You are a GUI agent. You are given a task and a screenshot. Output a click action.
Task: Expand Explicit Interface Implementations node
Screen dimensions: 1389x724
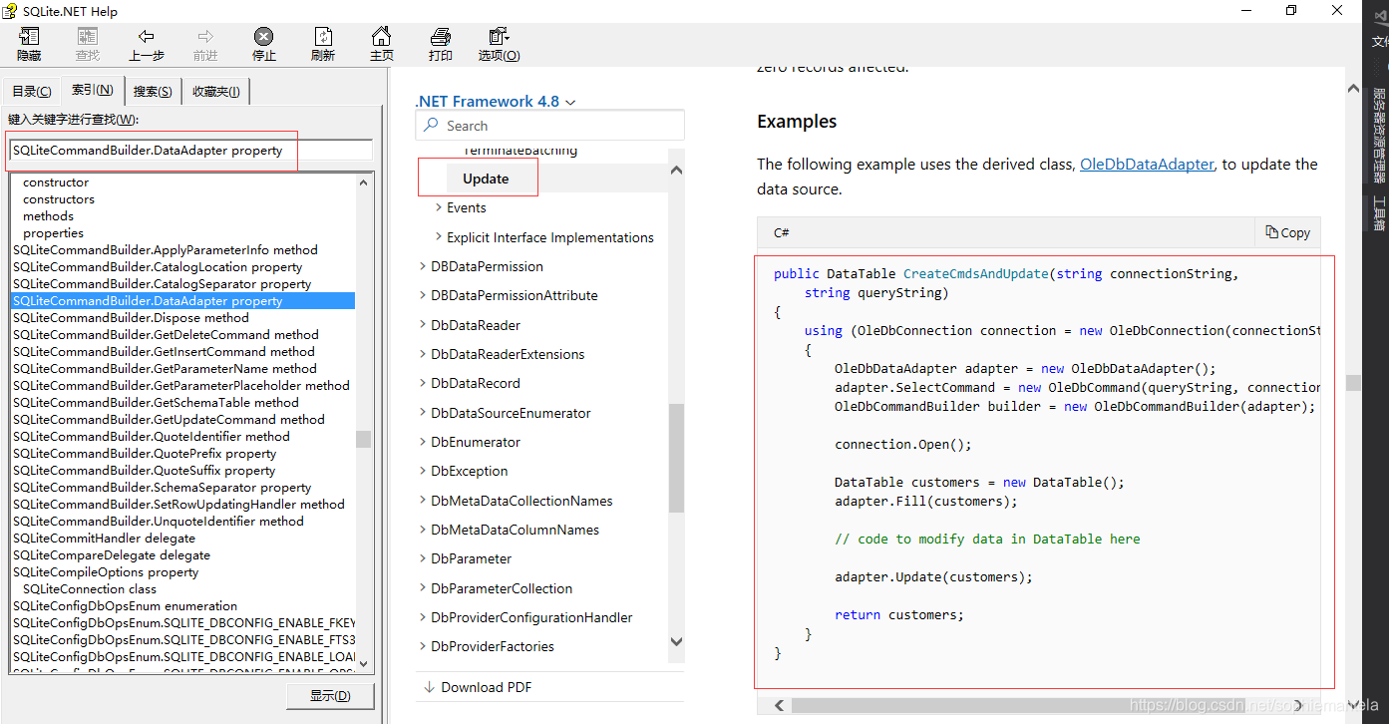[439, 237]
